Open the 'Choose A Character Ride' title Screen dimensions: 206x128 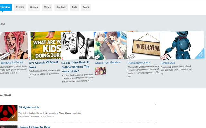point(34,127)
